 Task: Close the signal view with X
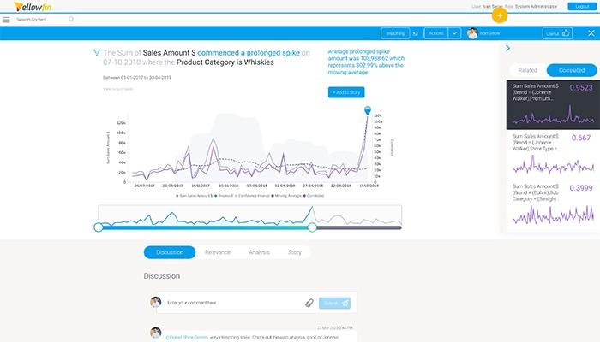point(591,33)
